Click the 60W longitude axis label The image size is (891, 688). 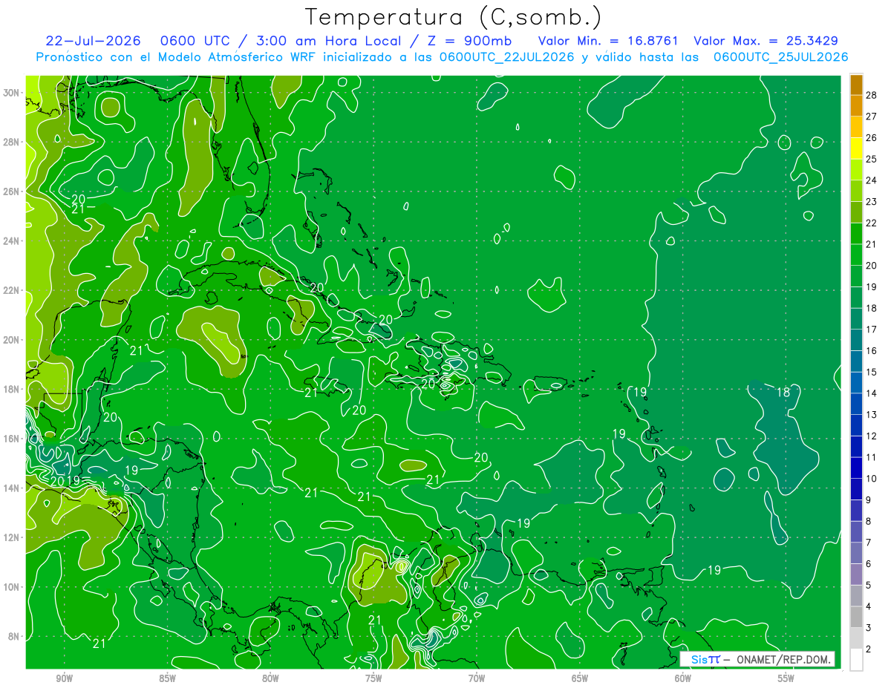coord(683,678)
